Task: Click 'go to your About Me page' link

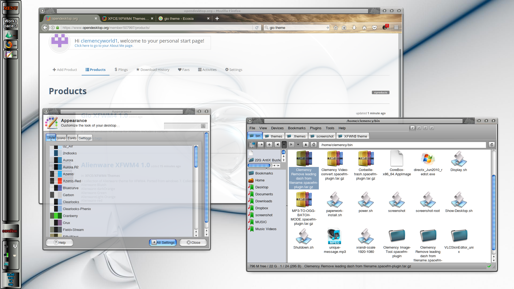Action: click(x=104, y=46)
